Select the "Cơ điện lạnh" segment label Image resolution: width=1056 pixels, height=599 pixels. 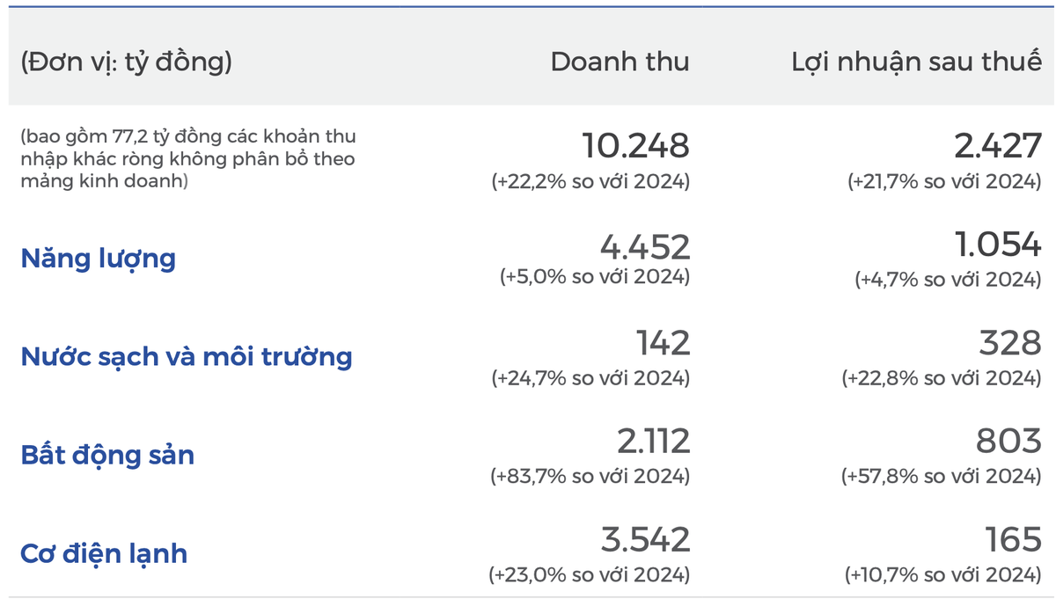click(104, 554)
